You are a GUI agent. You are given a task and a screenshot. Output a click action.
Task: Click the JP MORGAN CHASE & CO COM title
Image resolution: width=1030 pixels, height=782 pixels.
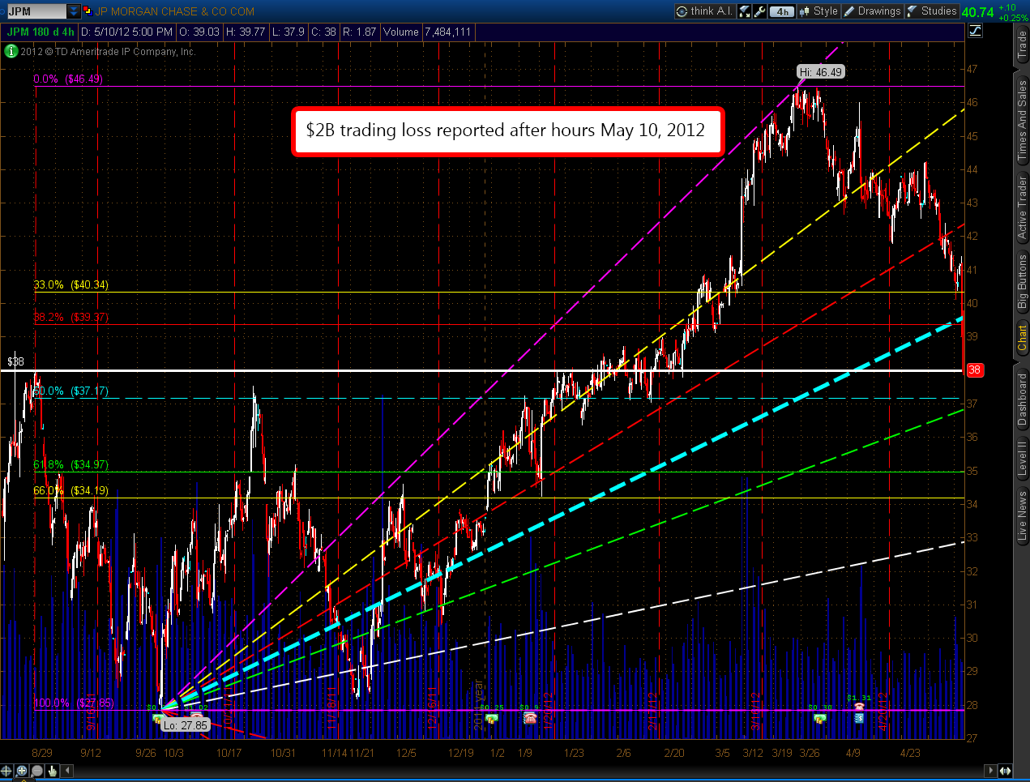[x=174, y=11]
